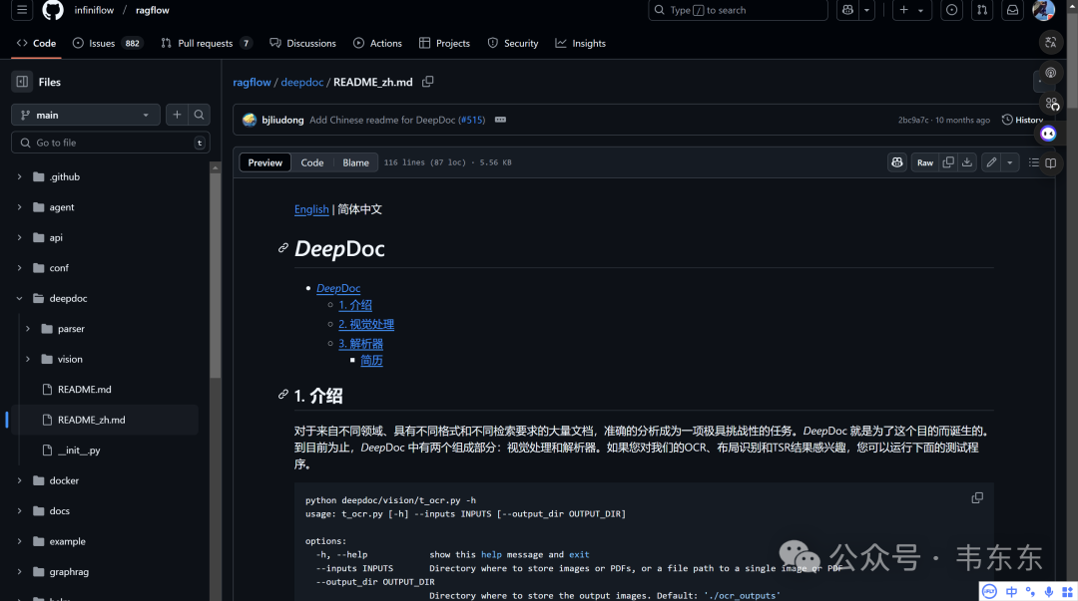Open the Pull requests tab

click(207, 43)
